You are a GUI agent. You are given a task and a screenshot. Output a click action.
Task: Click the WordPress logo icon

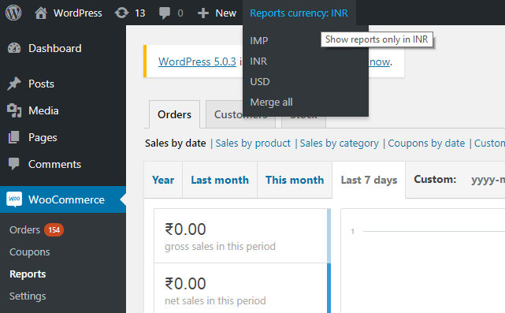(13, 13)
